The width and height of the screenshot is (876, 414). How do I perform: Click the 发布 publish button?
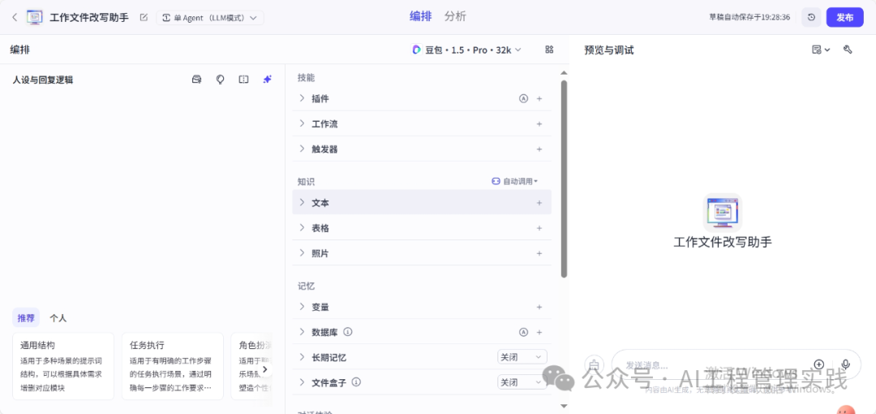(844, 17)
